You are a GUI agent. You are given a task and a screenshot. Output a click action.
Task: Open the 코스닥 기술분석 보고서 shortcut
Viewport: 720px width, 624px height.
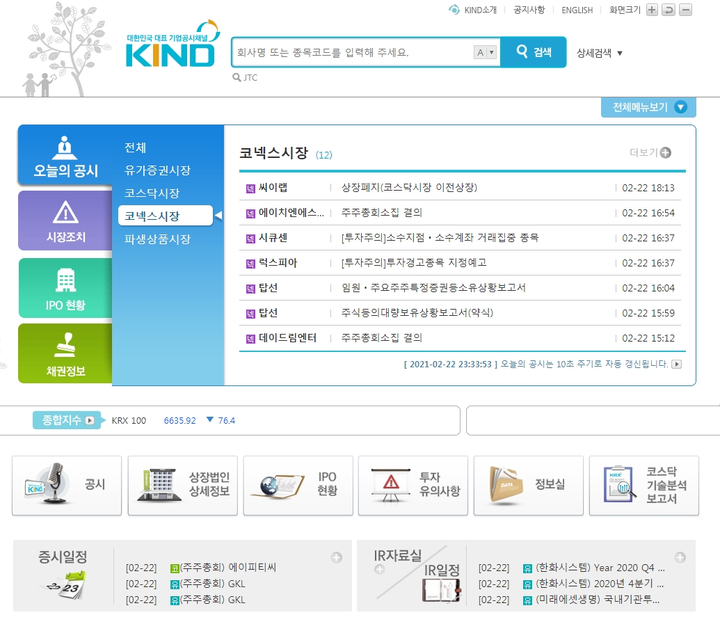click(643, 486)
